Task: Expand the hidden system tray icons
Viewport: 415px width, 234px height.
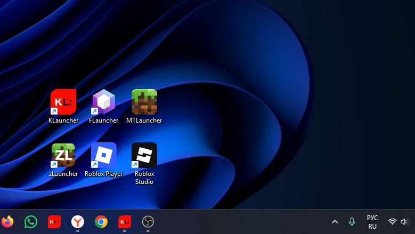Action: pyautogui.click(x=335, y=222)
